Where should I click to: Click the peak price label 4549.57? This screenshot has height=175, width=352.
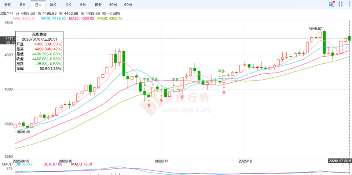point(315,29)
